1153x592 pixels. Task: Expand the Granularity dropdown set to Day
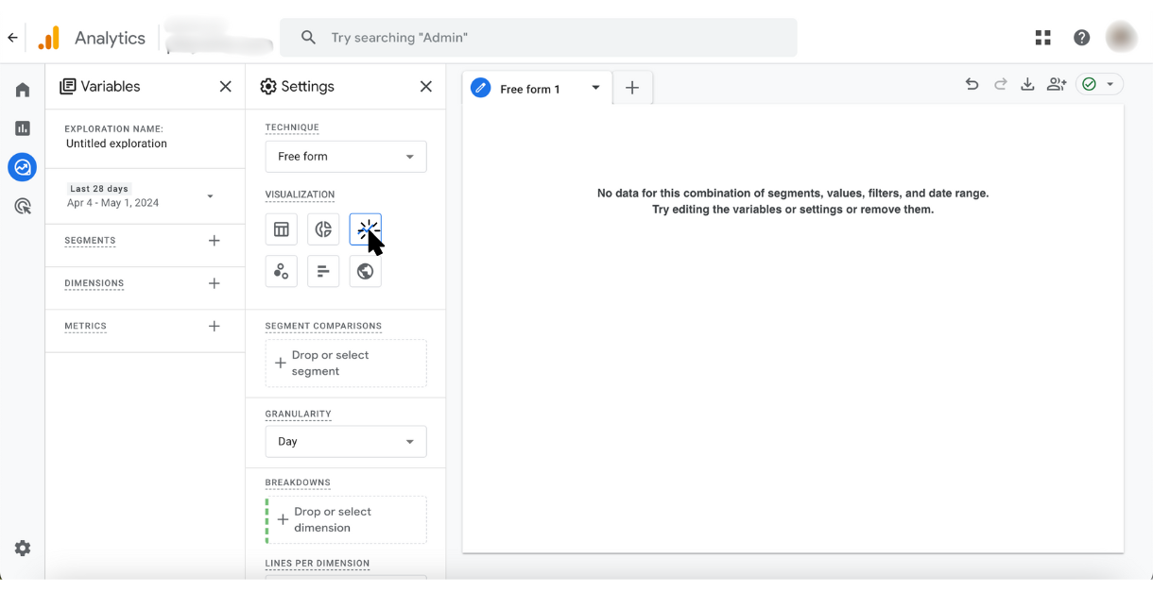(x=346, y=442)
